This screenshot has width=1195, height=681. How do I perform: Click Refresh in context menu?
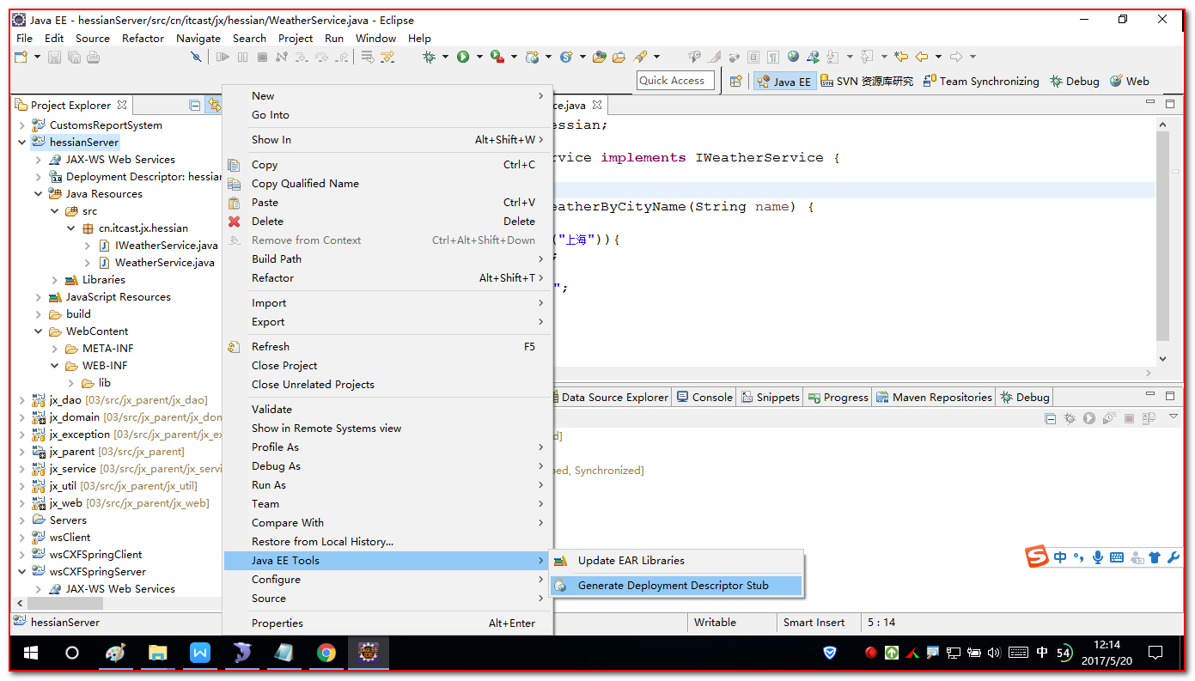(x=387, y=347)
